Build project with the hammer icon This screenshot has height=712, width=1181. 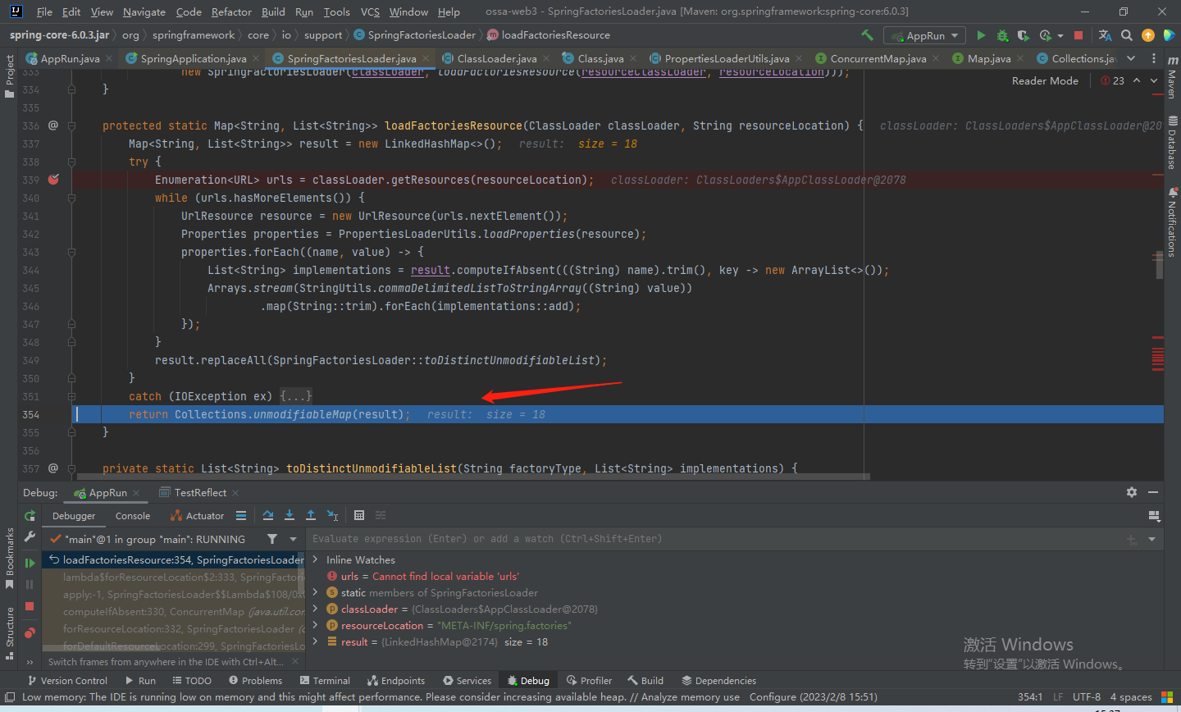867,35
